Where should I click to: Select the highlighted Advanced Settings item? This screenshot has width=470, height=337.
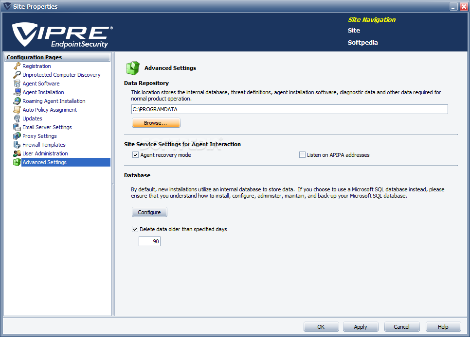[66, 162]
